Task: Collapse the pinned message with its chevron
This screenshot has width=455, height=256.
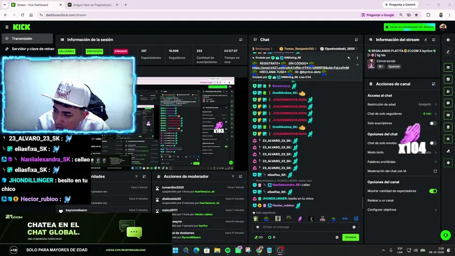Action: click(357, 65)
